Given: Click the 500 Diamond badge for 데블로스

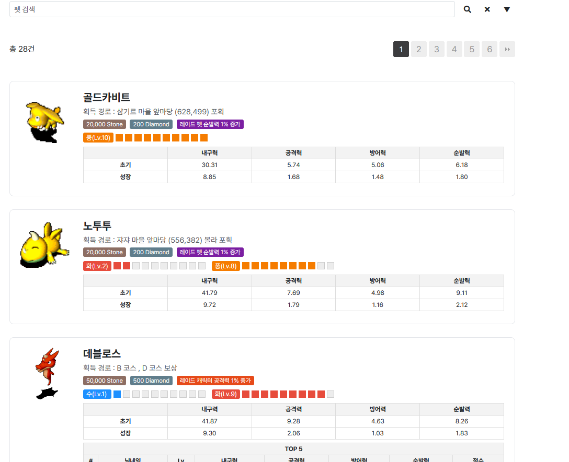Looking at the screenshot, I should (151, 381).
